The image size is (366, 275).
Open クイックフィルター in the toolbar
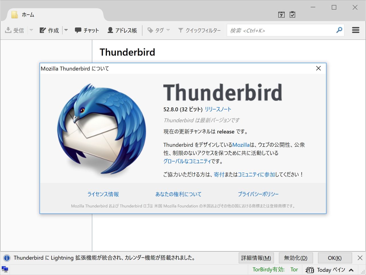(200, 30)
